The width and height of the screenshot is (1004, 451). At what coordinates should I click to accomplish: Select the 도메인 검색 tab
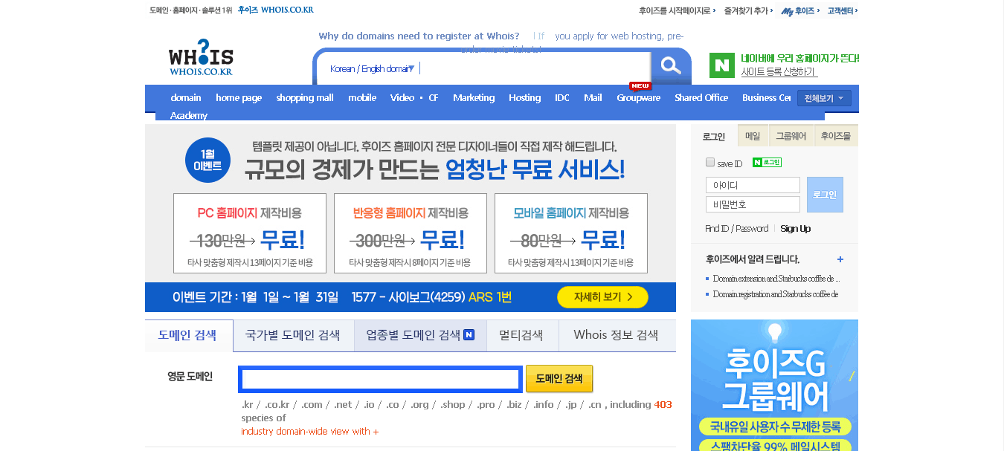[x=189, y=335]
